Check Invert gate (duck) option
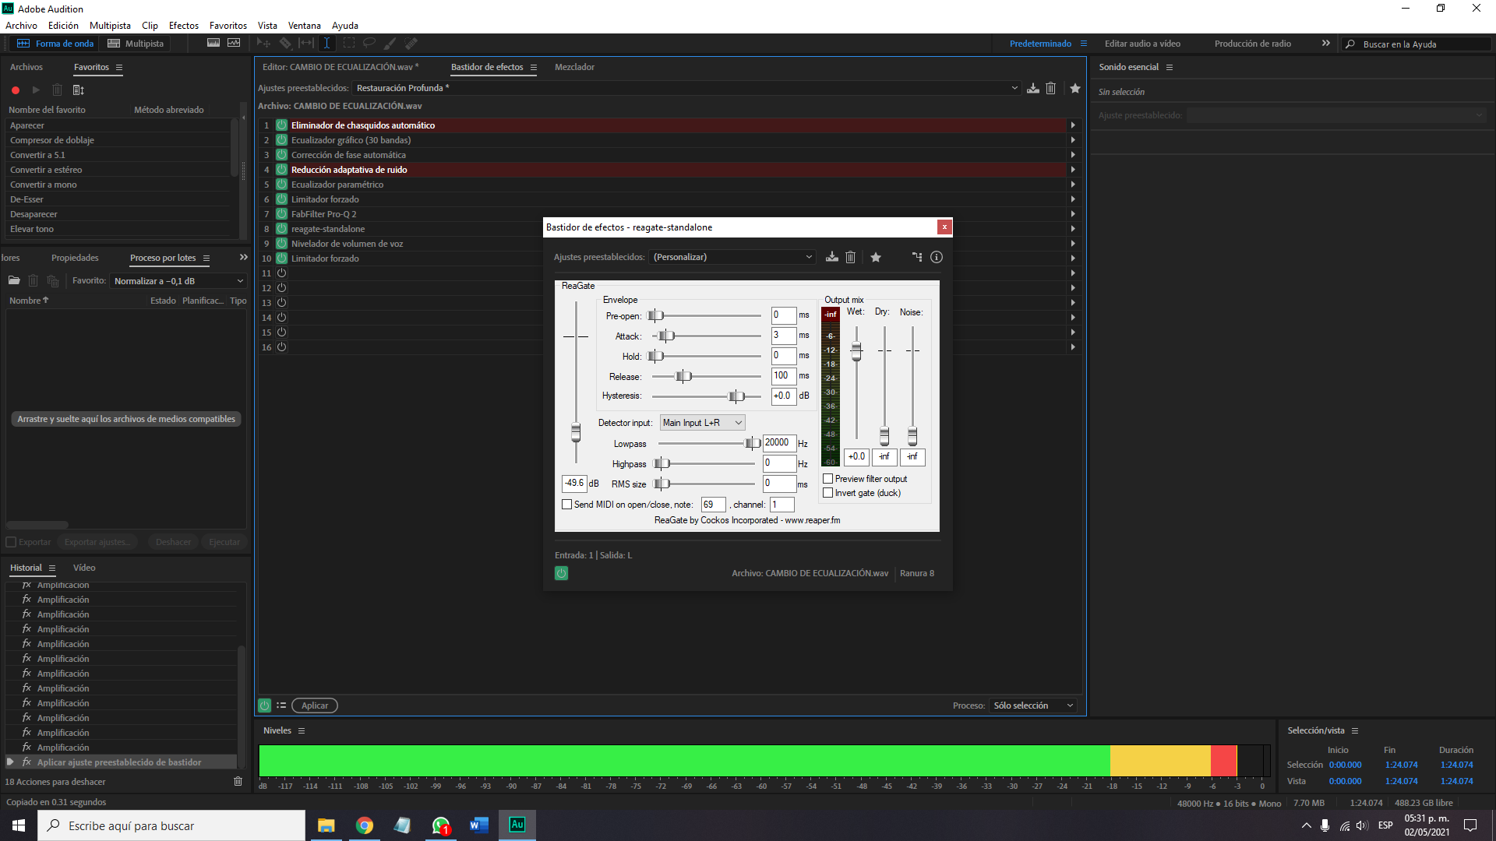The image size is (1496, 841). coord(828,493)
